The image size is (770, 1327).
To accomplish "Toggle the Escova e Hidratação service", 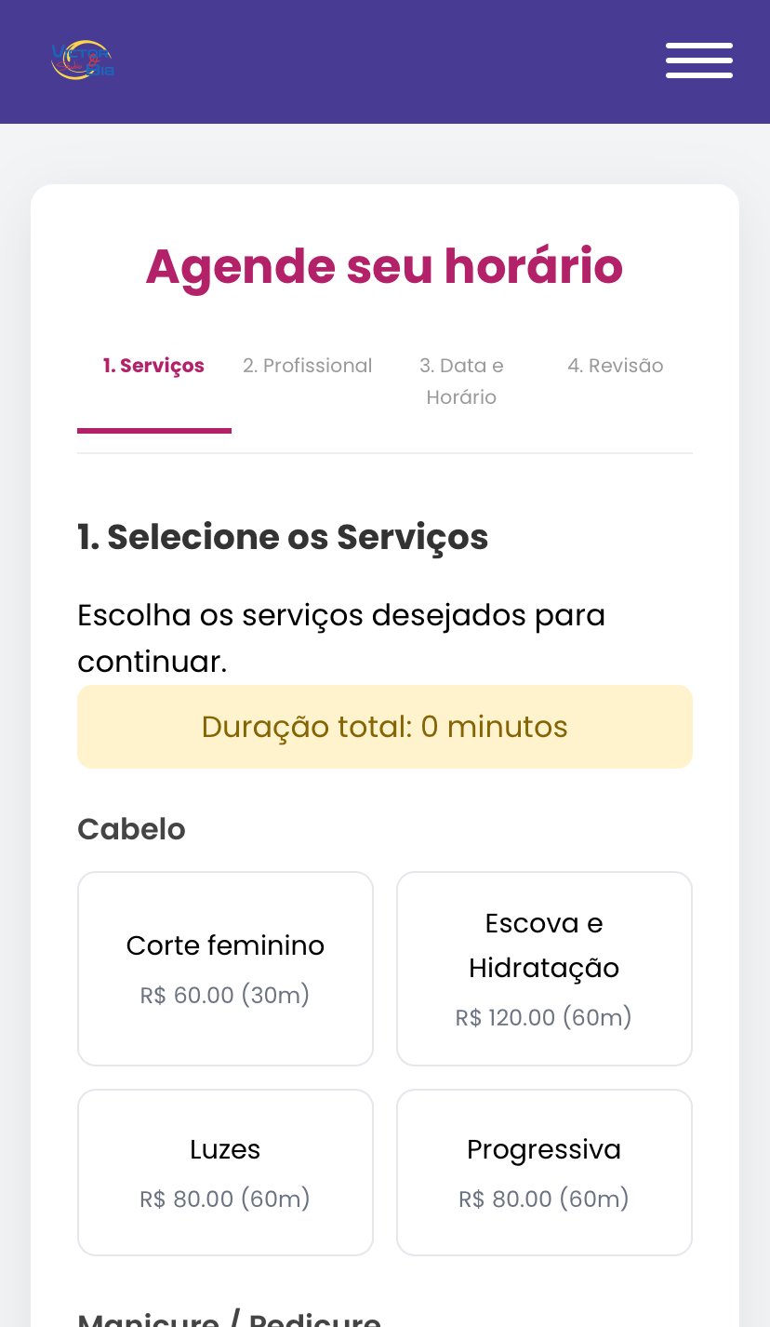I will [544, 968].
